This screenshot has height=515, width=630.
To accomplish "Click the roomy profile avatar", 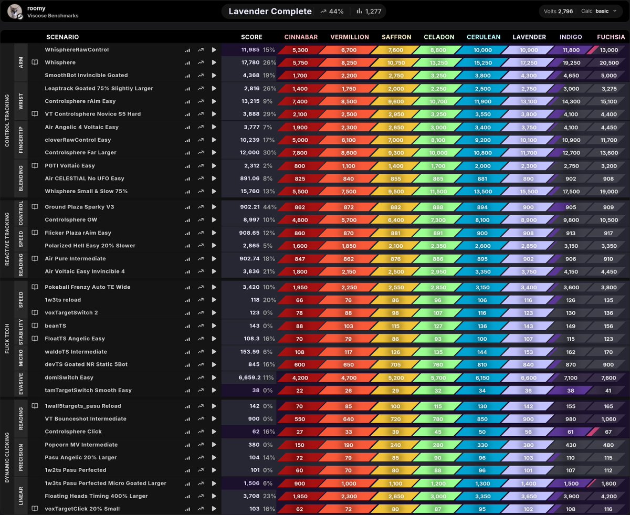I will (15, 11).
